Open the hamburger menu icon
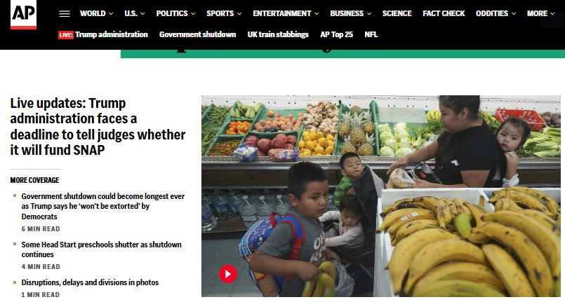This screenshot has height=302, width=565. (65, 13)
